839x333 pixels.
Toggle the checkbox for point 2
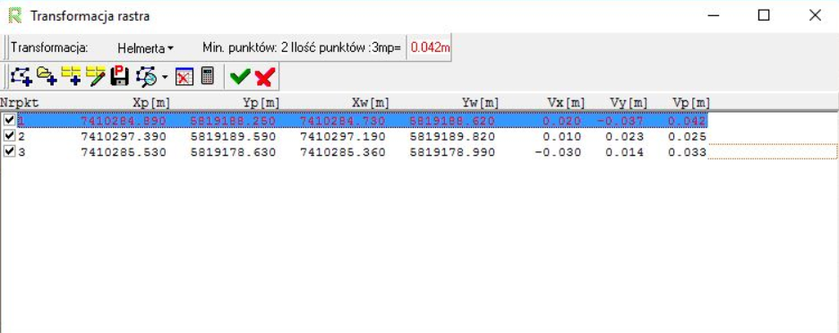(9, 136)
